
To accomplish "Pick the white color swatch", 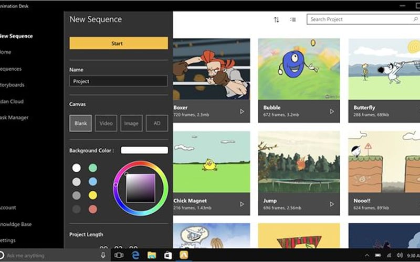I will point(76,168).
